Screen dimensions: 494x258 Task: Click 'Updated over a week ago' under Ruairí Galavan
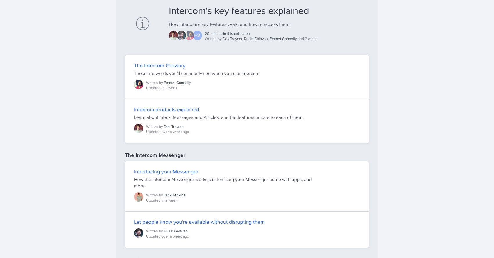168,236
